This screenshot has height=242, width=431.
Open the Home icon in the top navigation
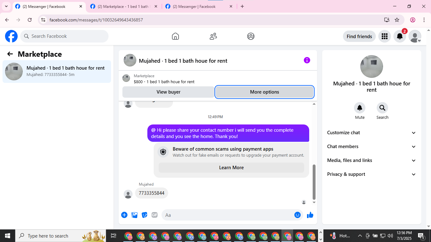(175, 36)
